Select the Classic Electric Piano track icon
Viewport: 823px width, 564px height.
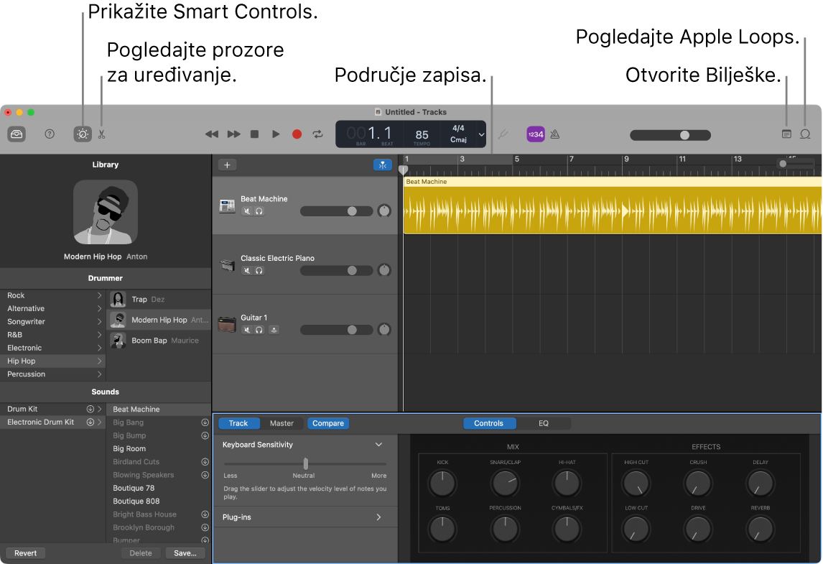pos(227,265)
